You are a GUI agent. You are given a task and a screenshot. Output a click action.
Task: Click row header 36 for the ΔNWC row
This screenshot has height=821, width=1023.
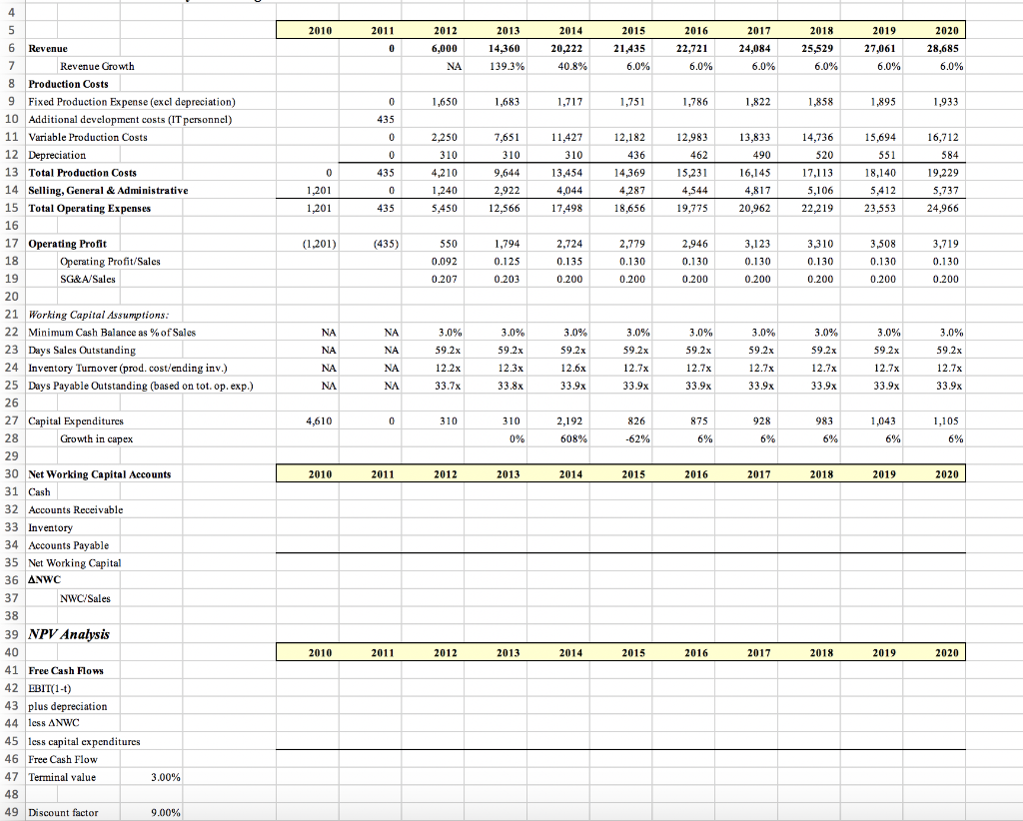11,580
